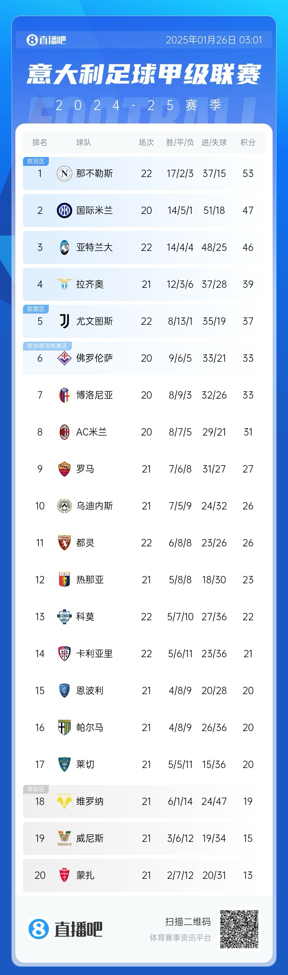The image size is (288, 975).
Task: Click the Napoli club crest icon
Action: coord(64,174)
